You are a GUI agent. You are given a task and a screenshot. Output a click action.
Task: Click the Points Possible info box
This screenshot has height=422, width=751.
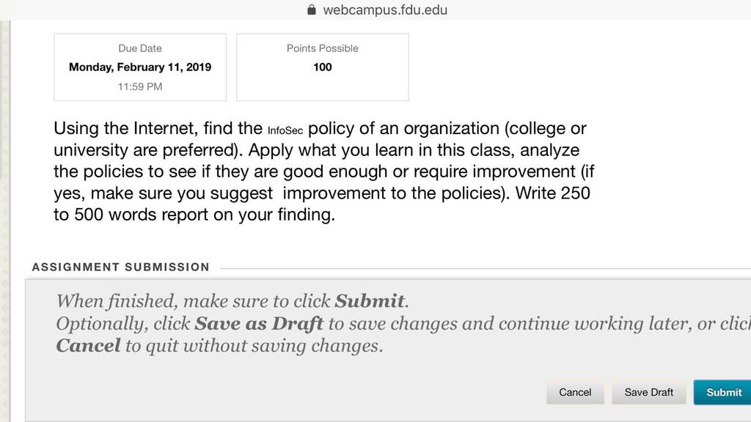coord(323,67)
